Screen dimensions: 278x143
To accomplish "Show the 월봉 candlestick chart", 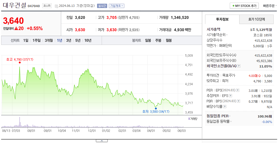I will tap(169, 40).
